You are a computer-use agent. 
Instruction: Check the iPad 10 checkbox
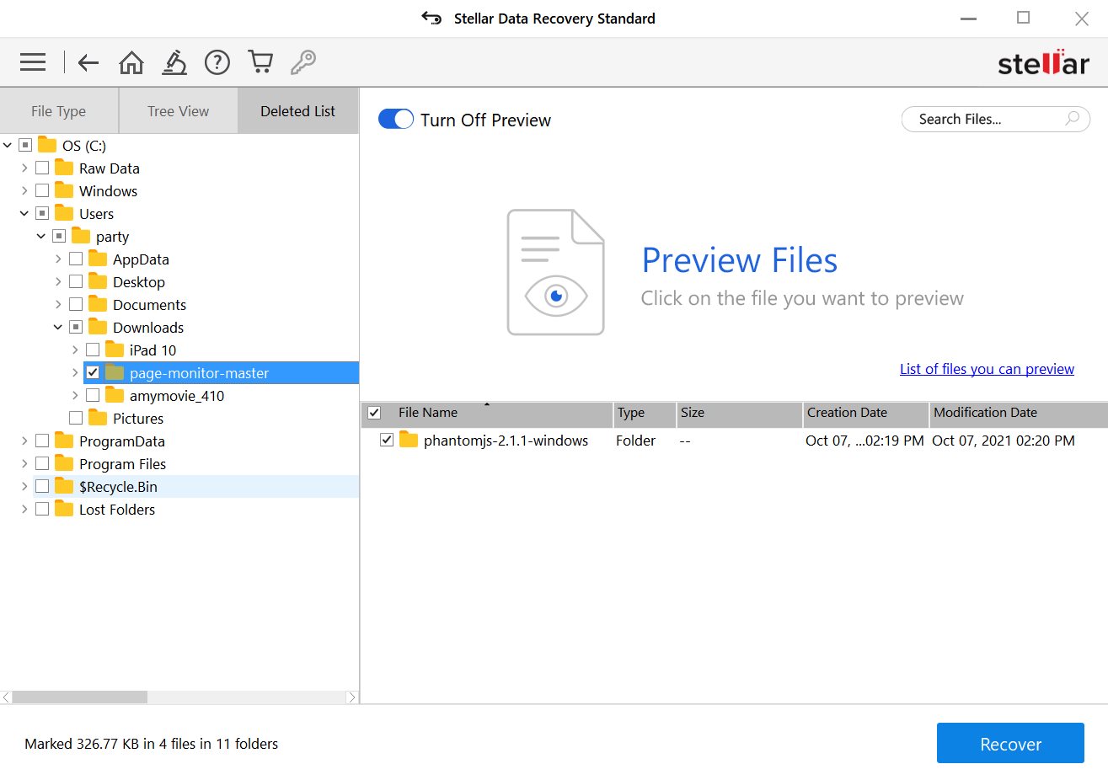93,350
